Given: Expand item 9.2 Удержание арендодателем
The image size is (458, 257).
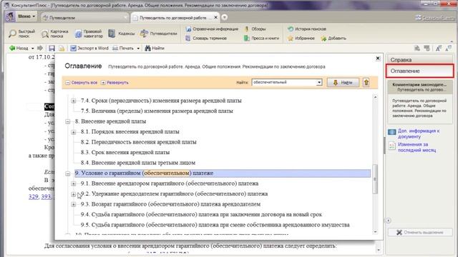Looking at the screenshot, I should pos(73,194).
